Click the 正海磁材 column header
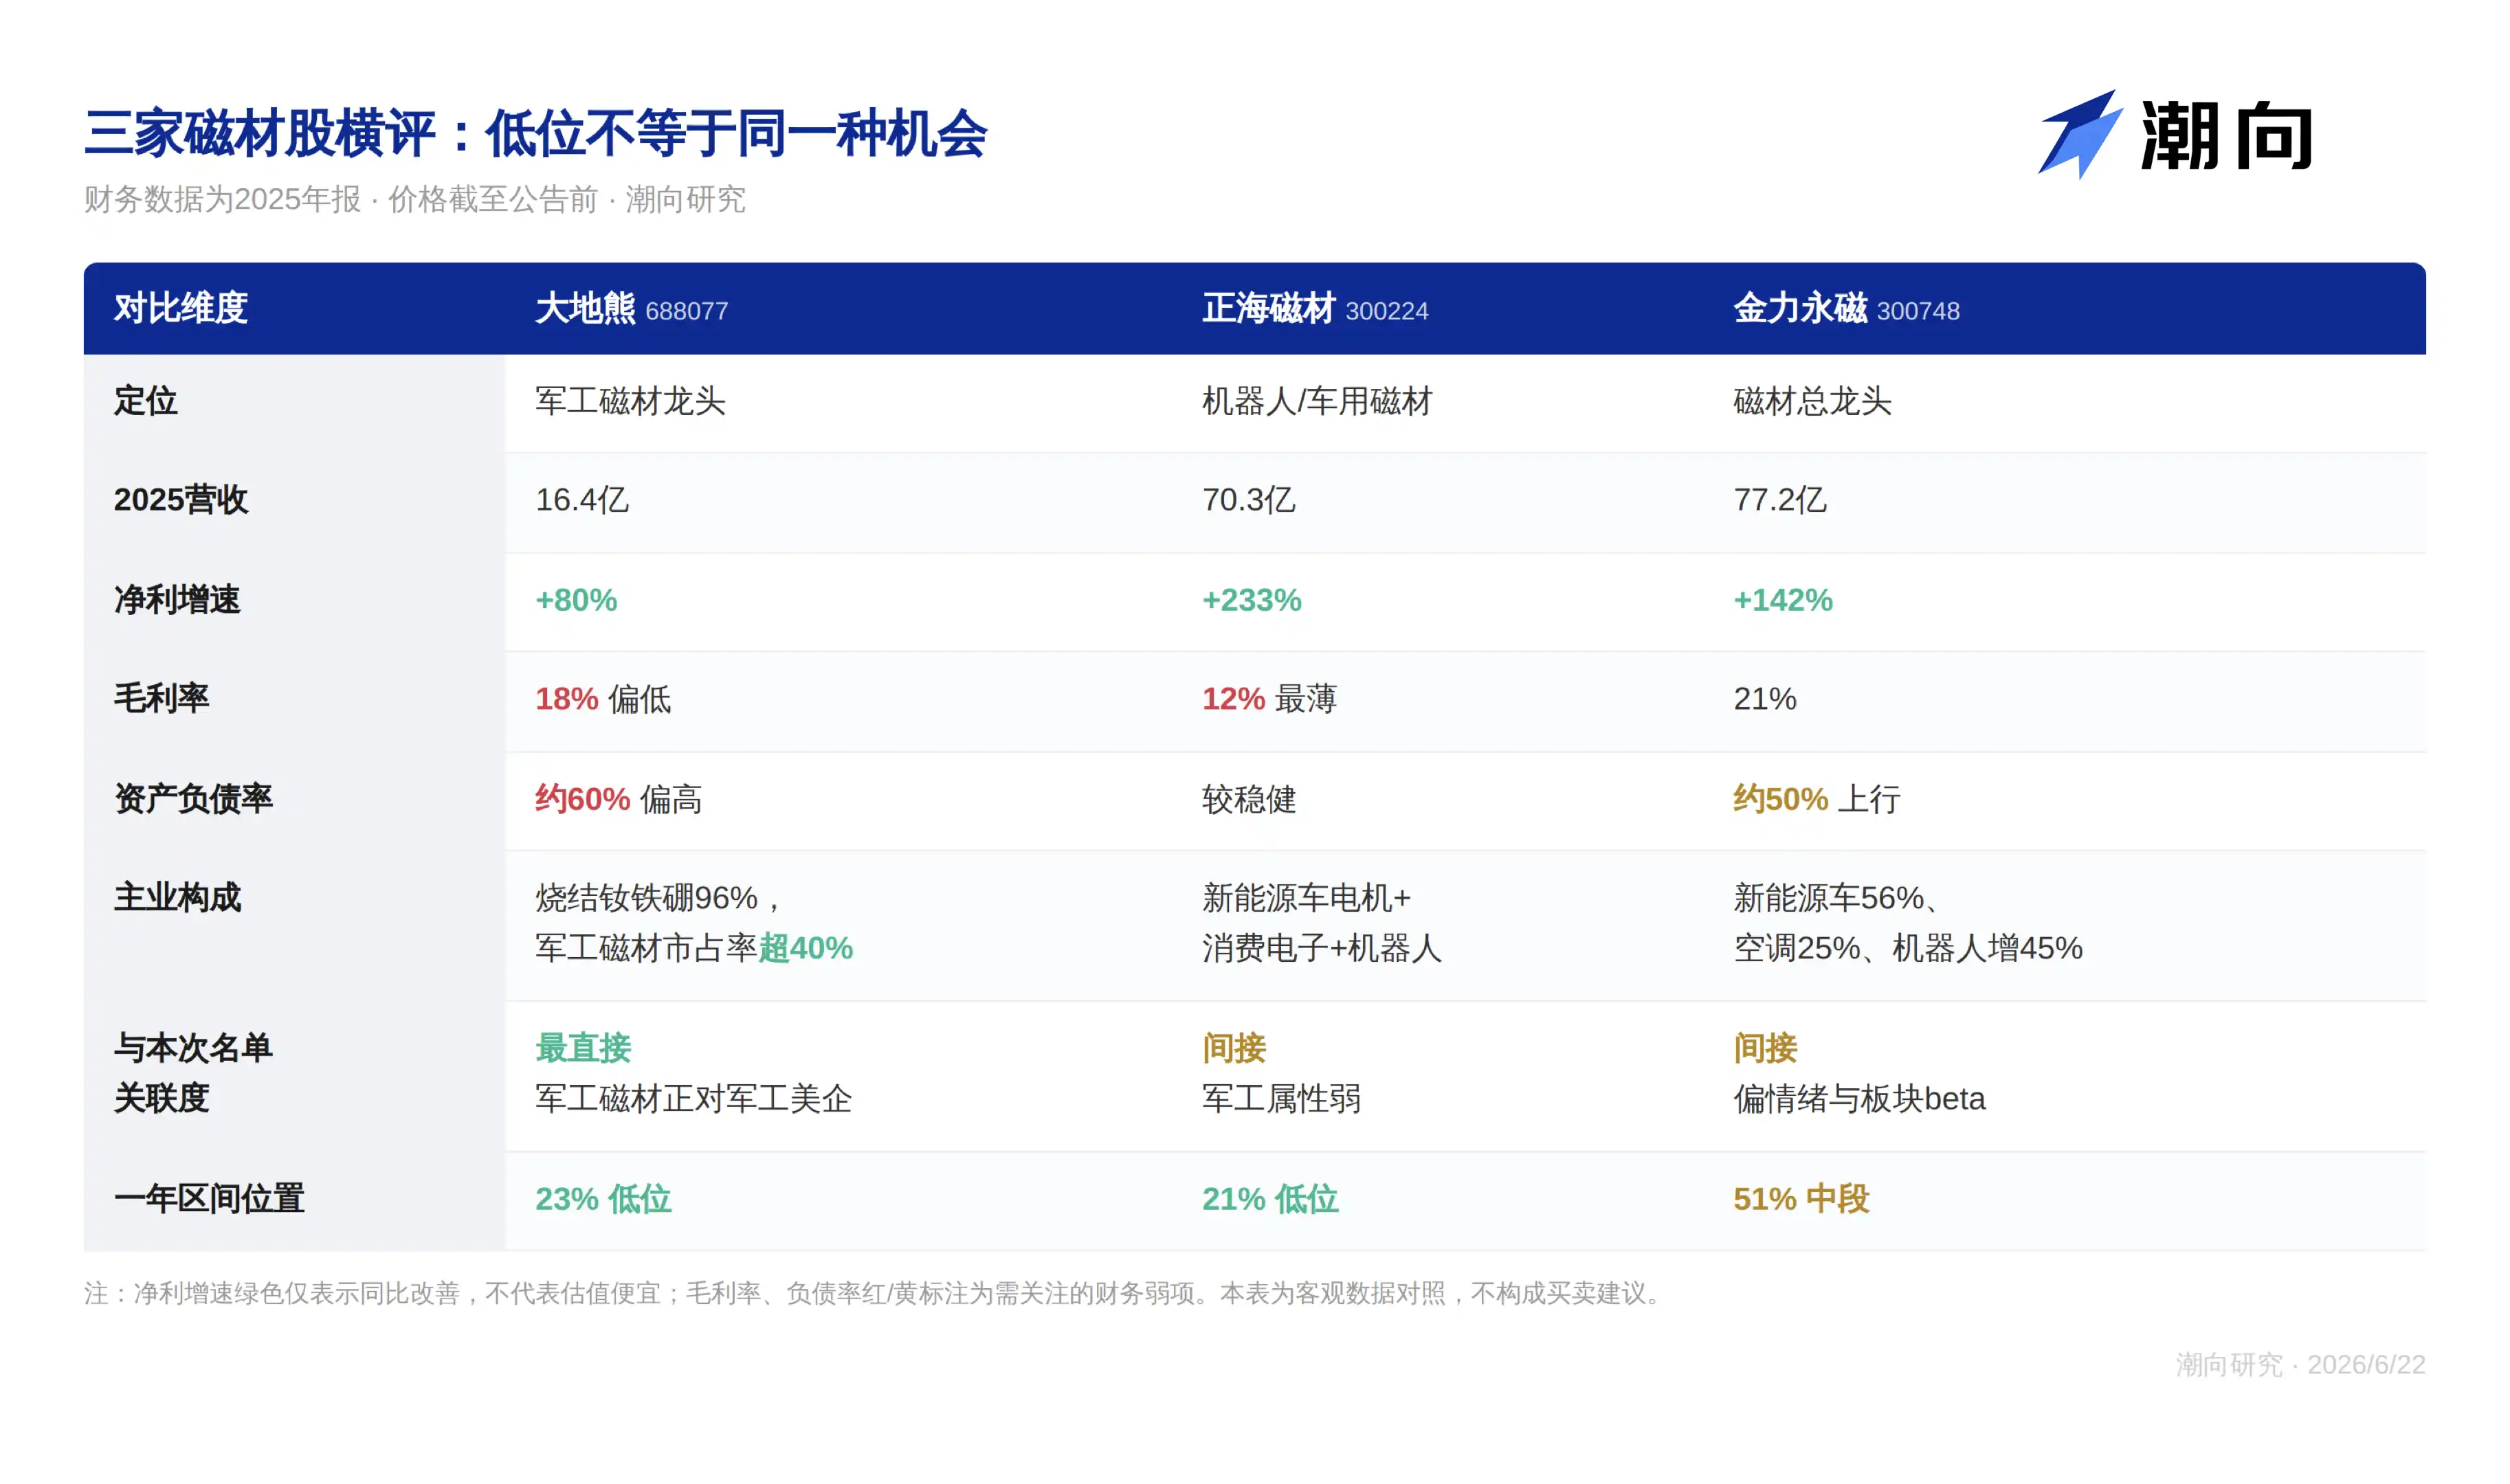 coord(1269,308)
